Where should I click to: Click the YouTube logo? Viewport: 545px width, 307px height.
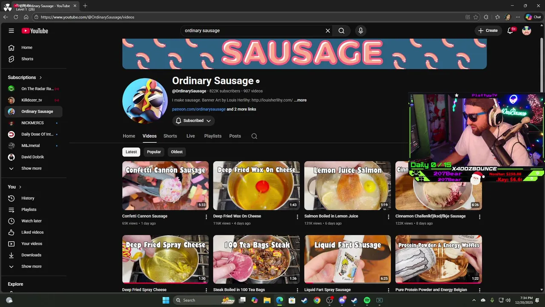[35, 31]
